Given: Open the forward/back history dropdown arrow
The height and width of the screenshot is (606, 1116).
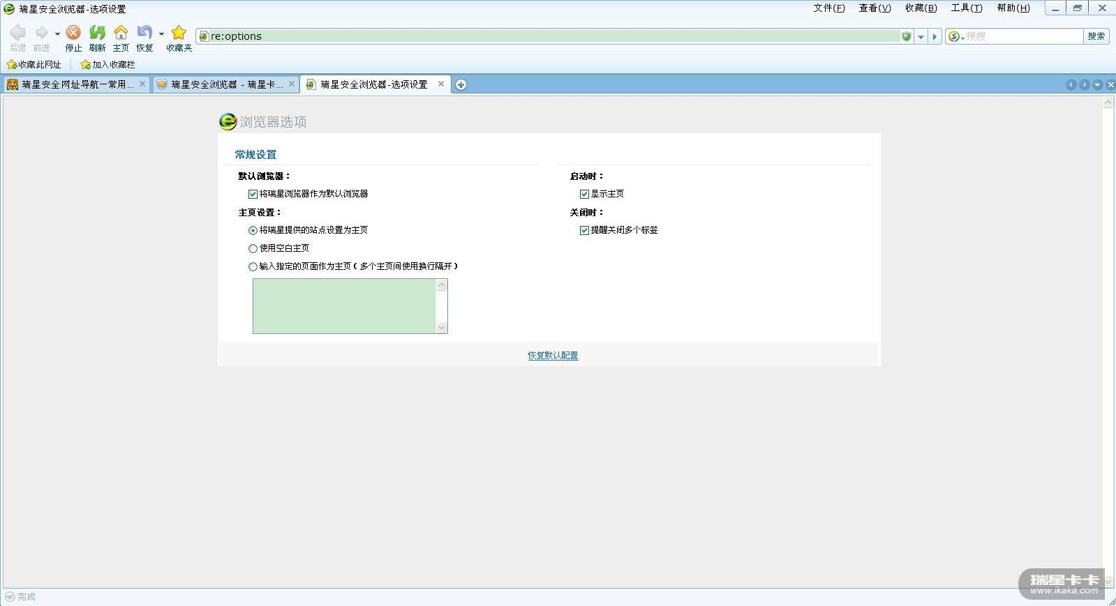Looking at the screenshot, I should pos(57,33).
